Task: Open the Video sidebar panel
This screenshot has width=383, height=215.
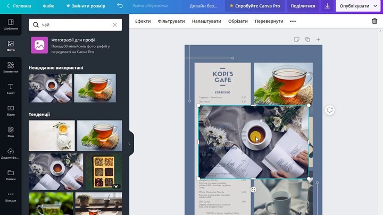Action: (x=11, y=110)
